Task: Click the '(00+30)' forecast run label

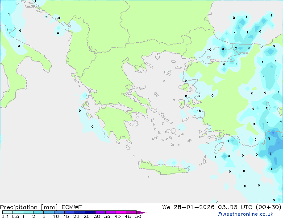Action: (269, 207)
